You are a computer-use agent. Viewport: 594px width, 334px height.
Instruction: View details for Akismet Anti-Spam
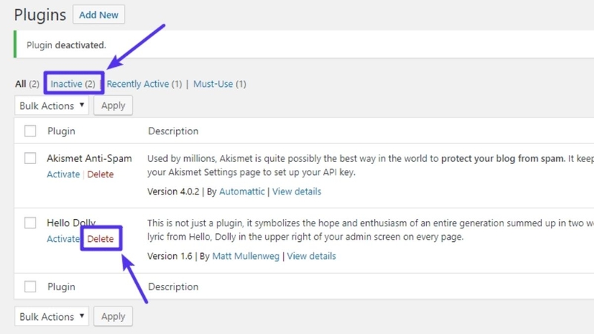pyautogui.click(x=297, y=191)
